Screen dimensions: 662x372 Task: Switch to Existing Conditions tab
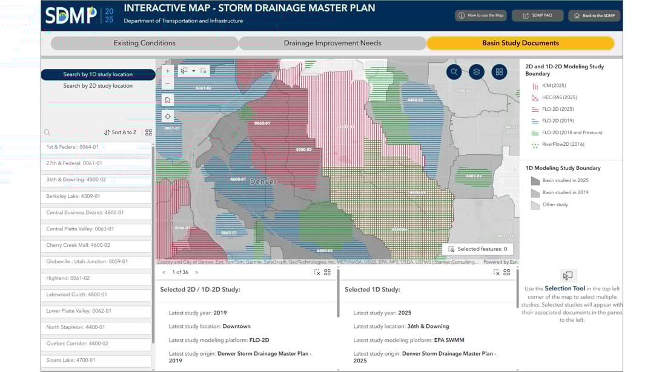click(x=144, y=43)
